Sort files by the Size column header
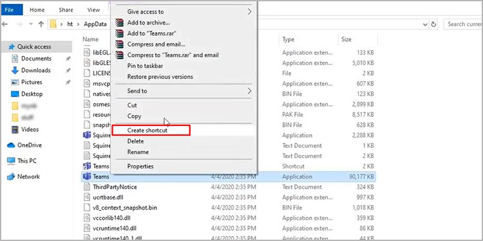 click(346, 39)
